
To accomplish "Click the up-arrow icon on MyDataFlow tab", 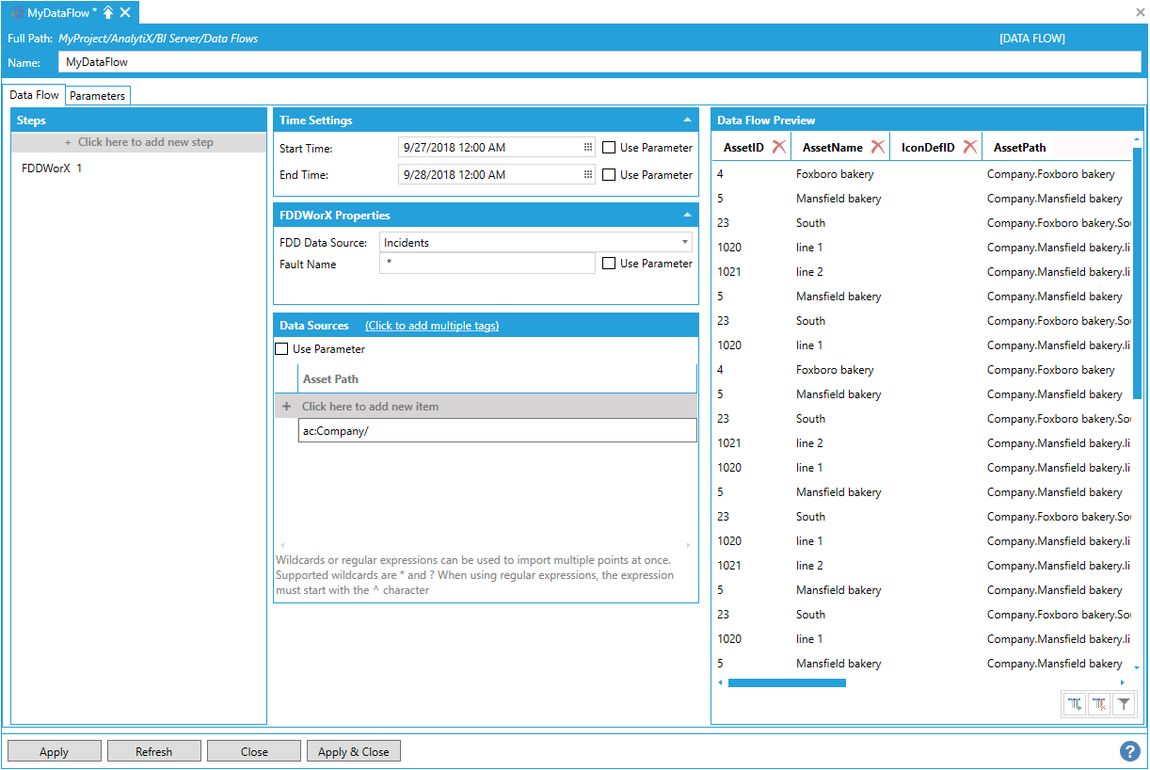I will 108,12.
